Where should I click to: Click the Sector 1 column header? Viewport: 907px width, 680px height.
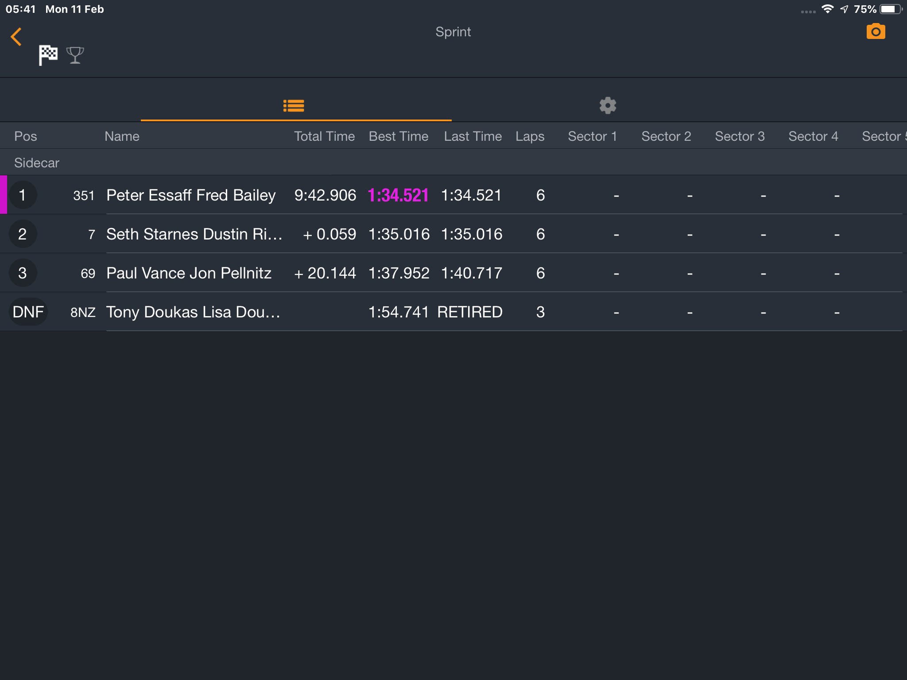coord(592,136)
